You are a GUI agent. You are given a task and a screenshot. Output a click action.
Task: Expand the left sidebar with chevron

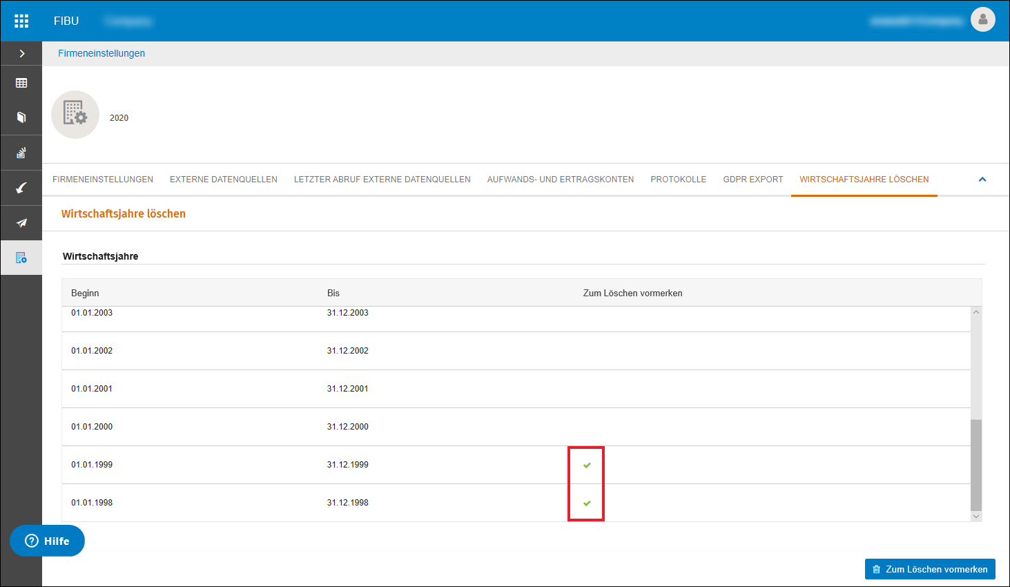click(x=21, y=53)
